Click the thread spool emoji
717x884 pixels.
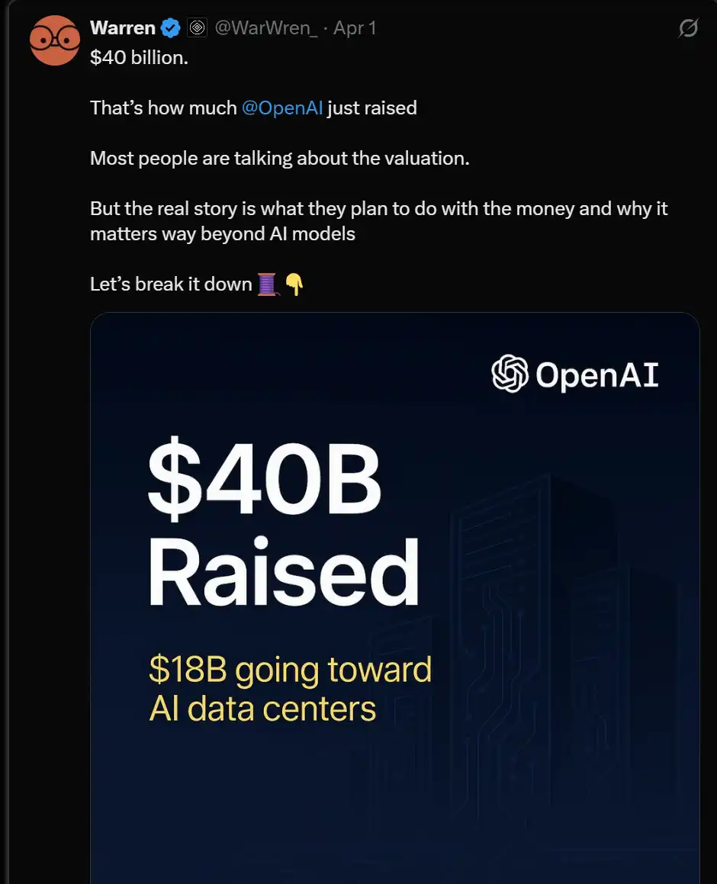click(267, 284)
